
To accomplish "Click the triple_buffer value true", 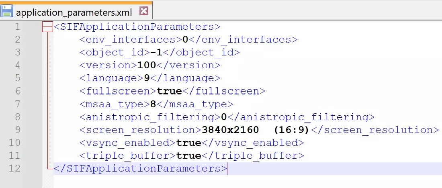I will (188, 155).
